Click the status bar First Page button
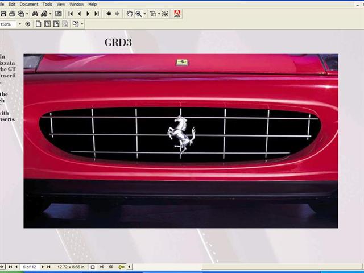Image resolution: width=364 pixels, height=273 pixels. click(10, 267)
